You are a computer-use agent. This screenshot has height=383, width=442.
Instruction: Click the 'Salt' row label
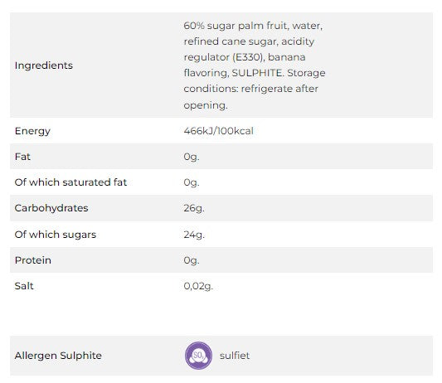pyautogui.click(x=24, y=286)
